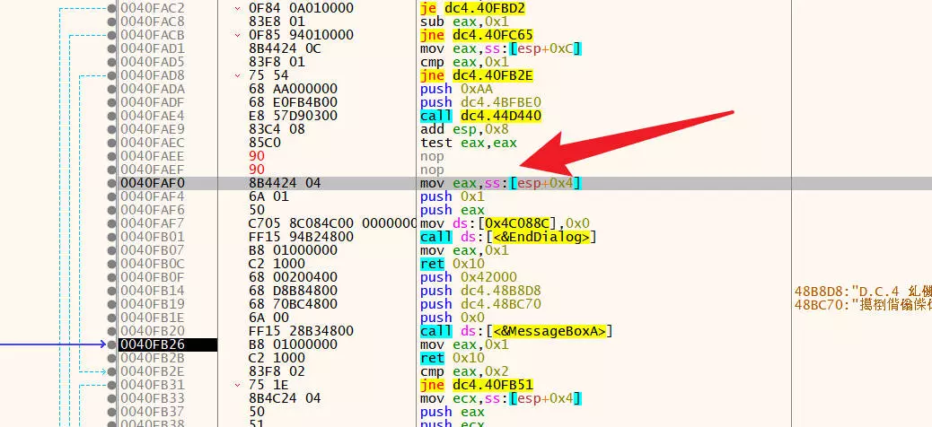Select the je dc4.40FBD2 jump instruction

click(471, 8)
